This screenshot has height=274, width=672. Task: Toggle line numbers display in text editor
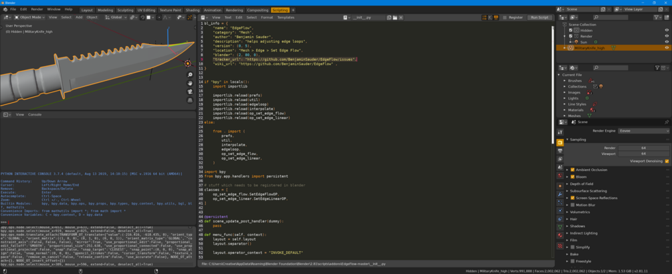click(x=484, y=17)
